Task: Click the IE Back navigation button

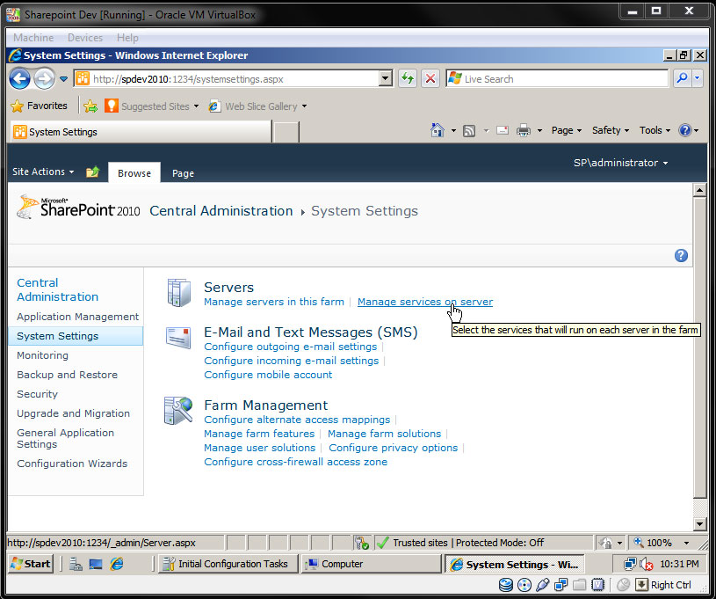Action: [19, 78]
